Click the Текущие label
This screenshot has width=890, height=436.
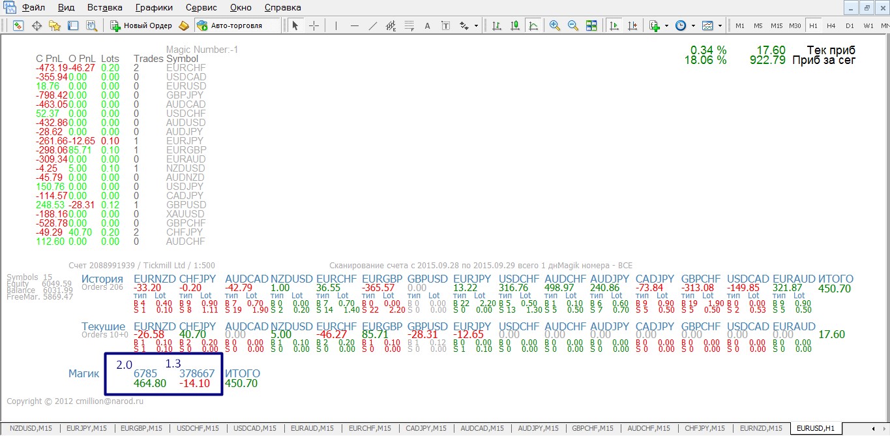[103, 326]
